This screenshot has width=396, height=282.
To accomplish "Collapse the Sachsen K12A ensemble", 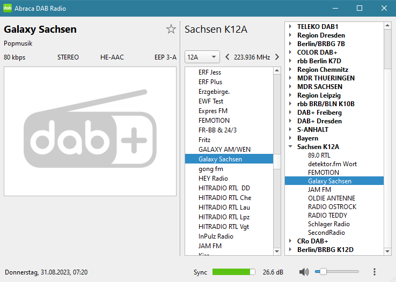I will 290,147.
